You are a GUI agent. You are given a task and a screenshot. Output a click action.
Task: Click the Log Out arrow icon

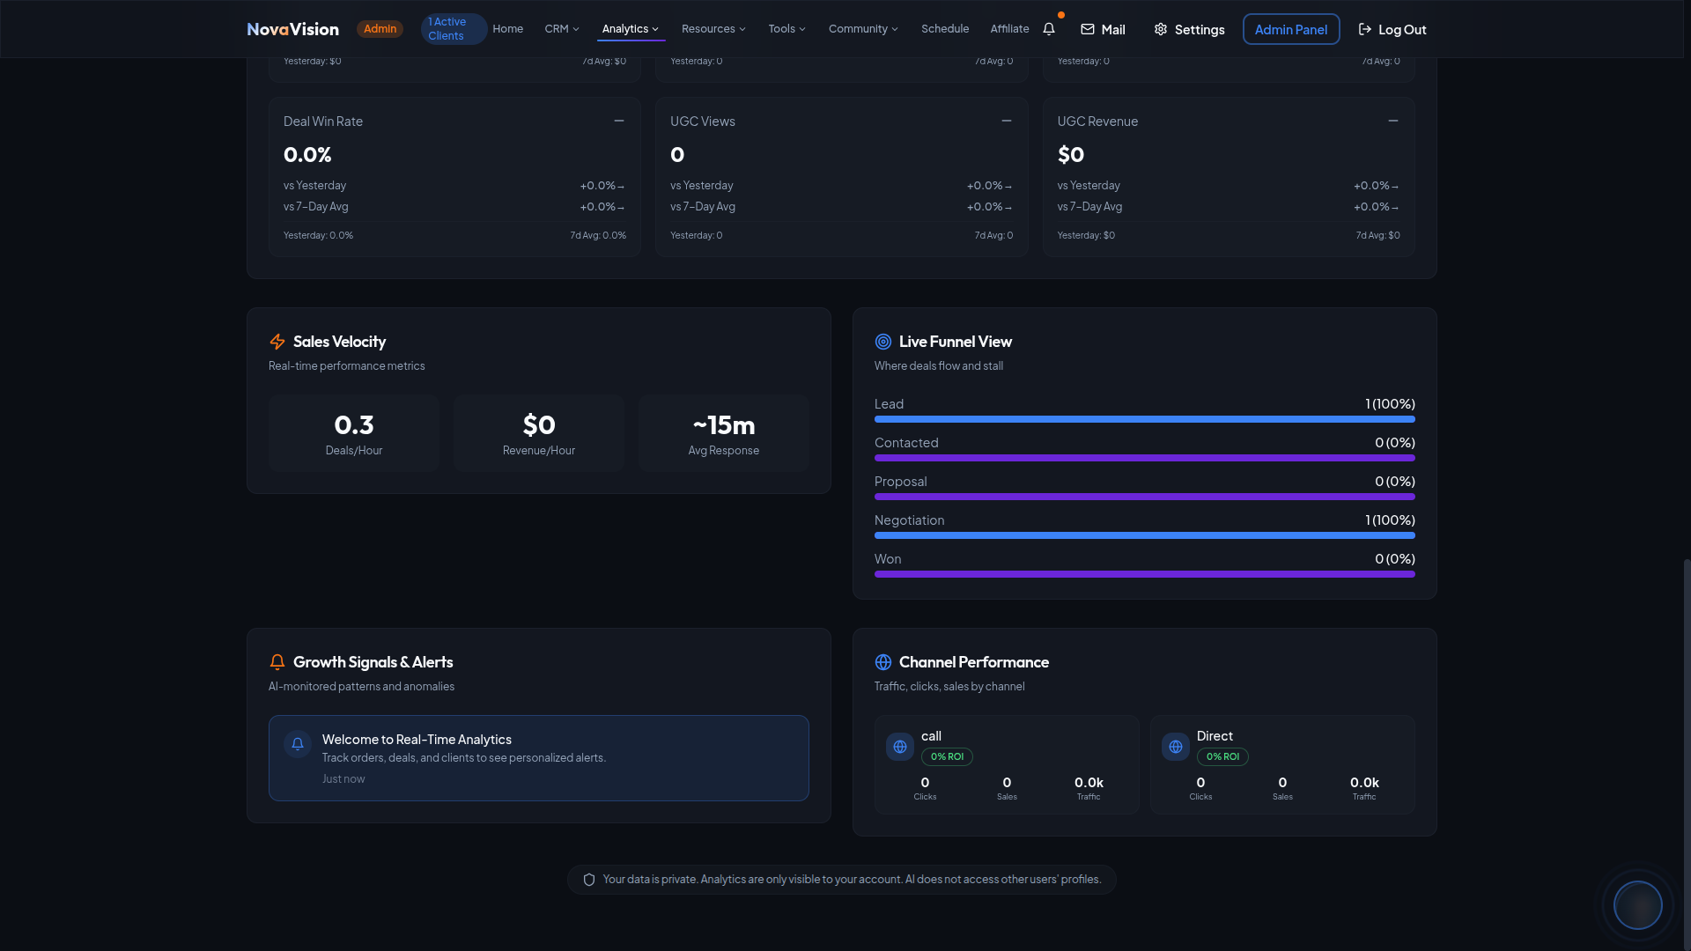(1365, 29)
